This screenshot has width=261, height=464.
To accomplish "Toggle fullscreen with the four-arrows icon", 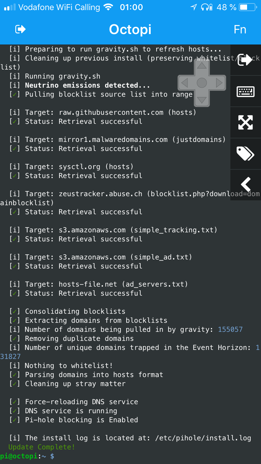I will point(245,122).
